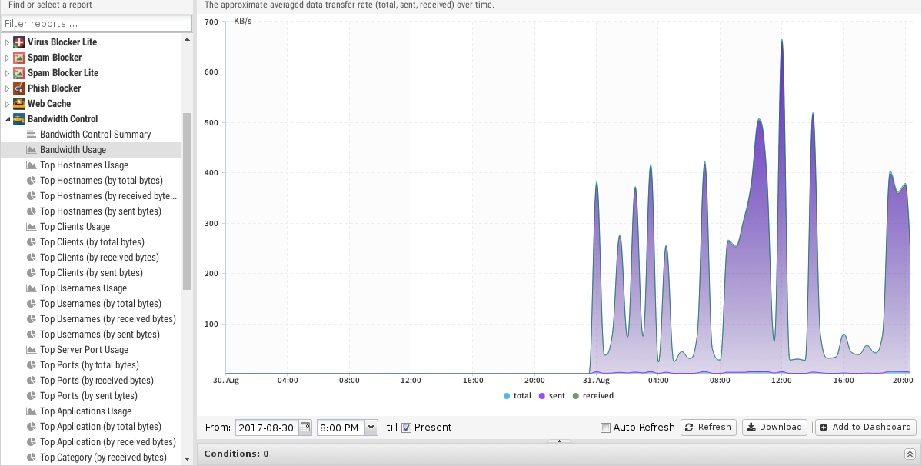The width and height of the screenshot is (922, 466).
Task: Collapse the Bandwidth Control tree node
Action: pos(7,119)
